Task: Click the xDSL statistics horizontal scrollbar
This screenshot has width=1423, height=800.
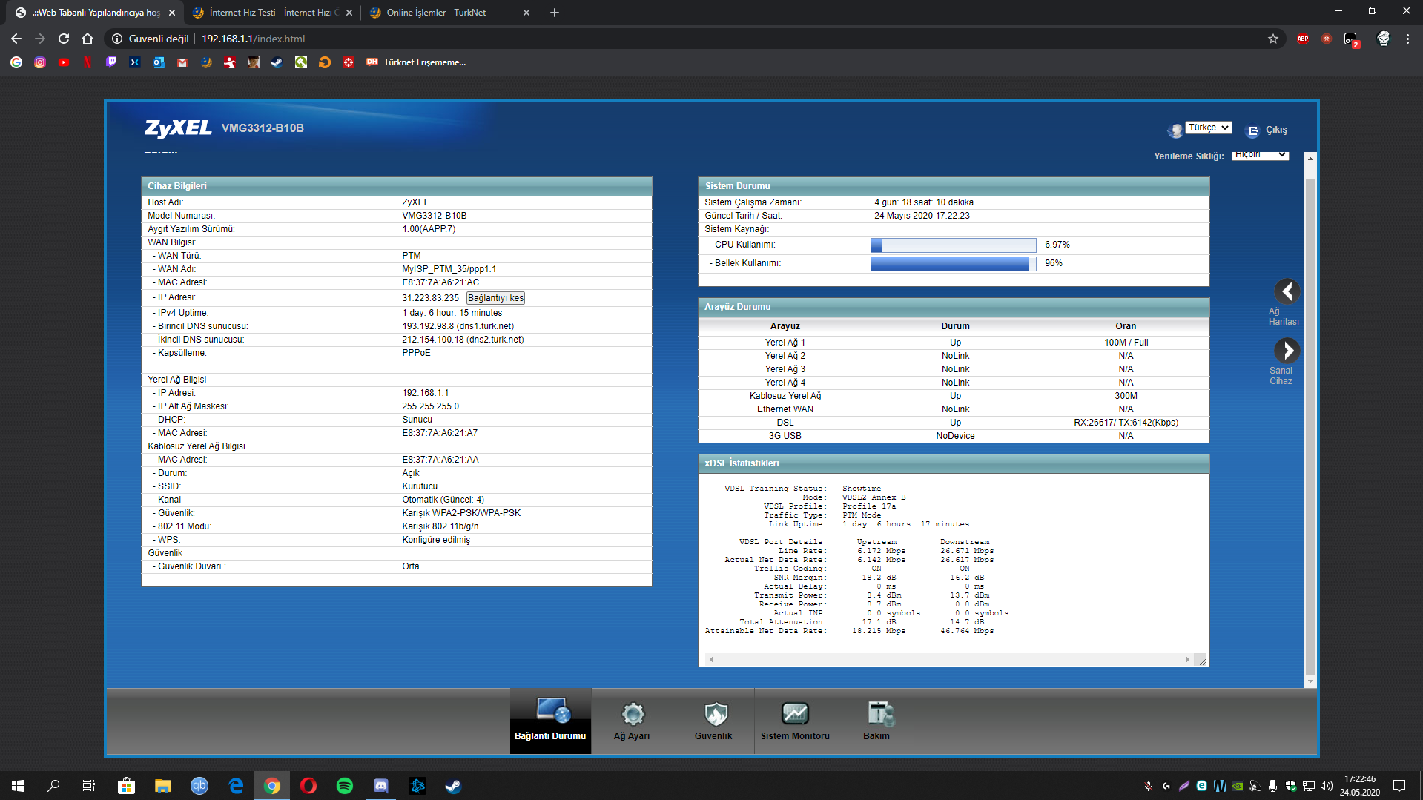Action: pyautogui.click(x=949, y=659)
